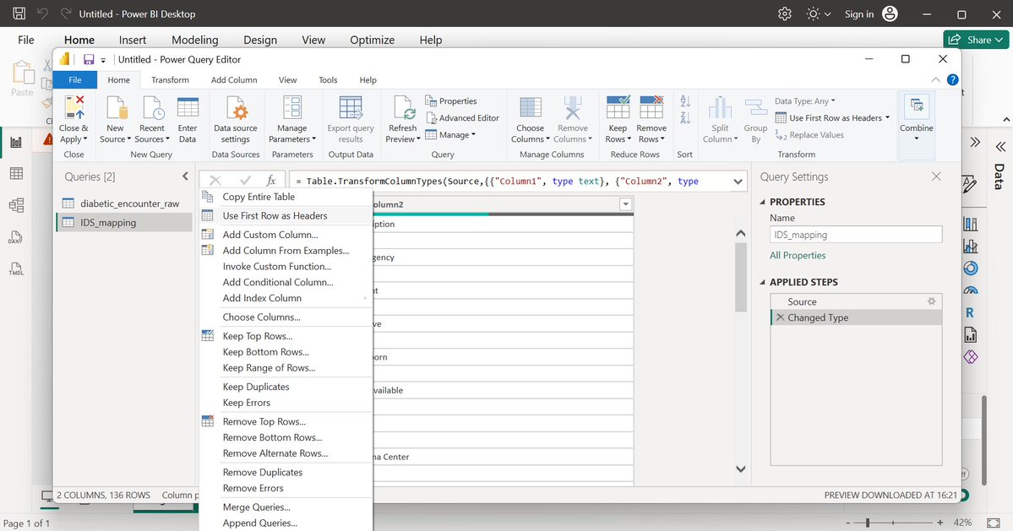Click the Keep Rows icon

[618, 108]
